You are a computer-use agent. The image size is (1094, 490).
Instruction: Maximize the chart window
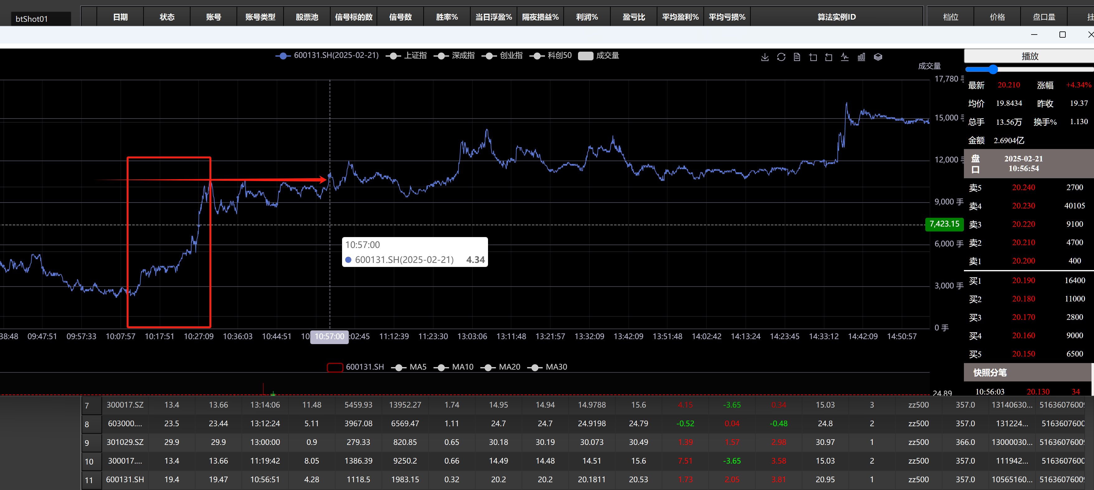1062,35
